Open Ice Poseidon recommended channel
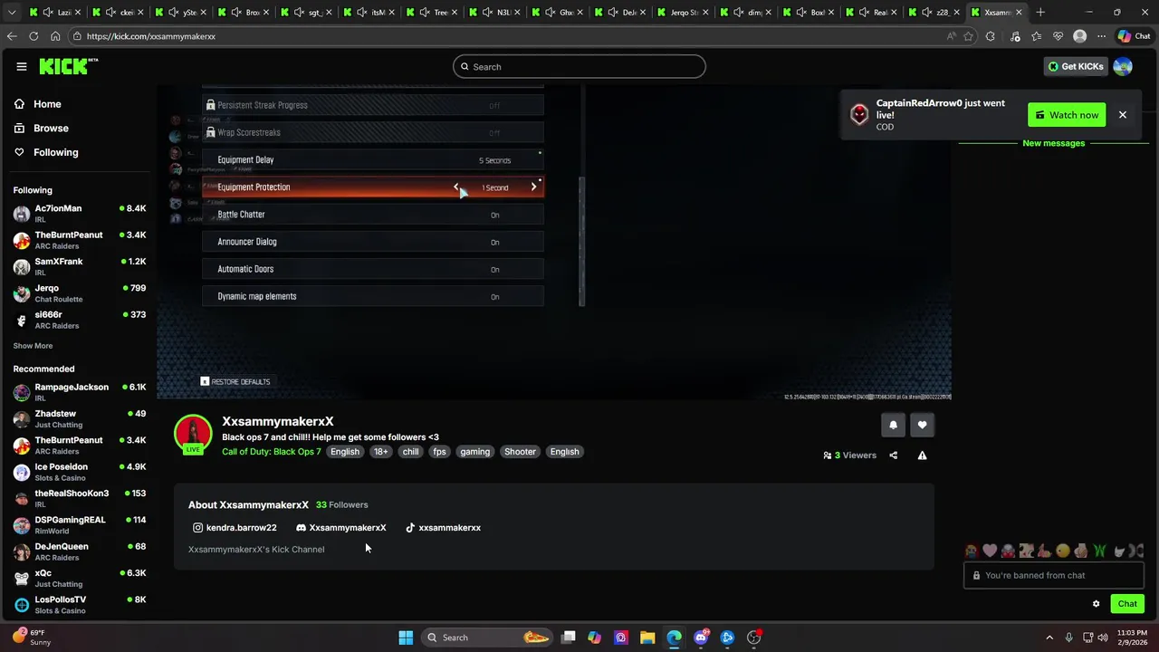The width and height of the screenshot is (1159, 652). click(80, 472)
